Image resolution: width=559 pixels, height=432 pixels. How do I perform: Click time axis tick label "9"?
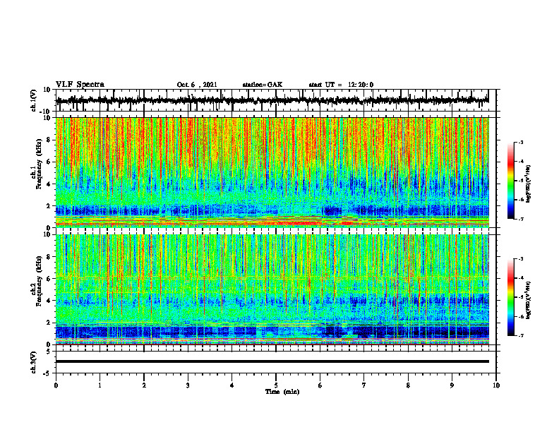(x=452, y=385)
